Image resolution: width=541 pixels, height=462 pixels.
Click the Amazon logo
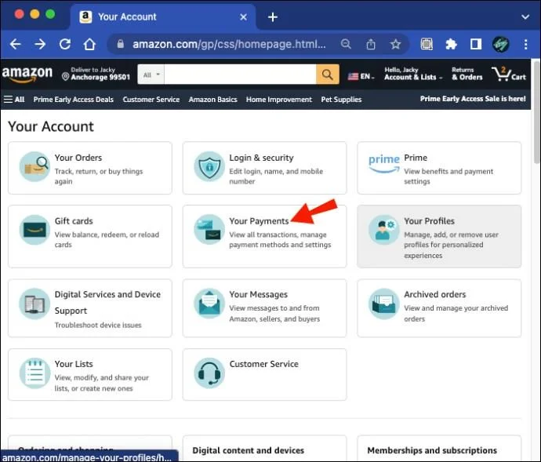(x=27, y=75)
